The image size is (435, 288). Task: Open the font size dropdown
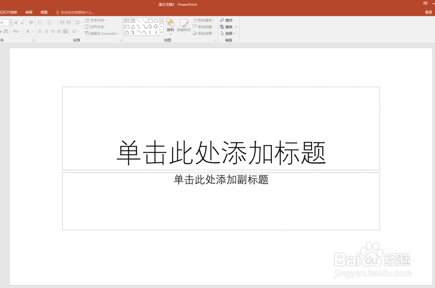coord(10,23)
